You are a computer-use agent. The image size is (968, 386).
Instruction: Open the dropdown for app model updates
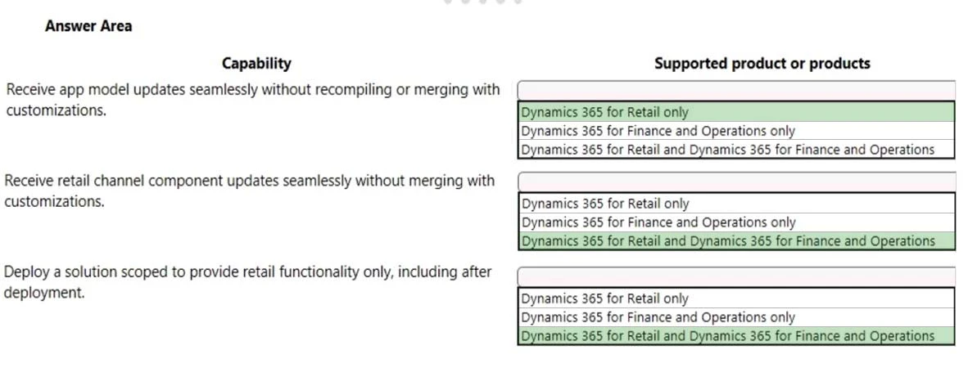(x=736, y=89)
